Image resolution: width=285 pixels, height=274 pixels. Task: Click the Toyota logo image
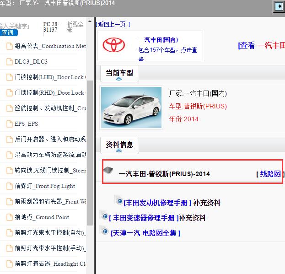(x=114, y=45)
